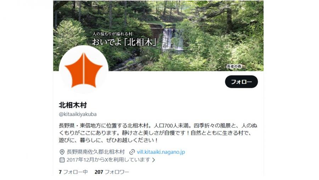Open the 207 フォロワー followers list
This screenshot has width=319, height=180.
click(x=112, y=172)
